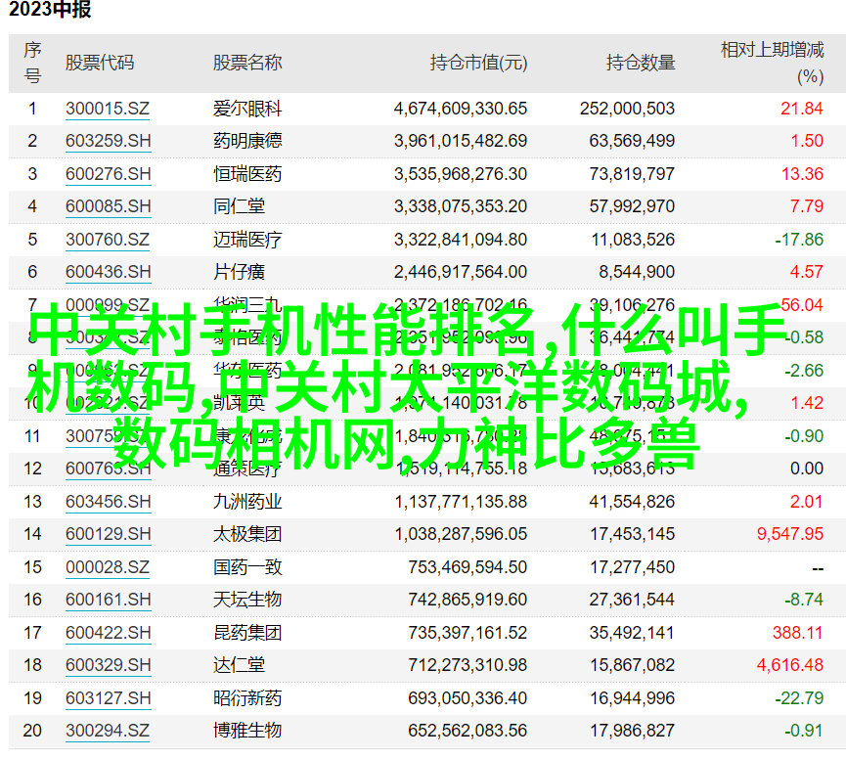The width and height of the screenshot is (846, 759).
Task: Click the change value -8.74
Action: (804, 600)
